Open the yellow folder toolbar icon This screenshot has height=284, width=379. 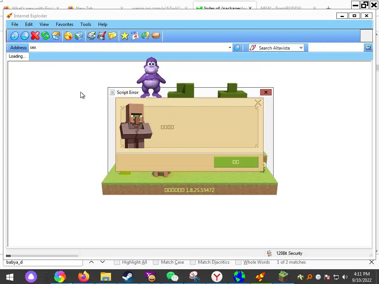click(112, 36)
